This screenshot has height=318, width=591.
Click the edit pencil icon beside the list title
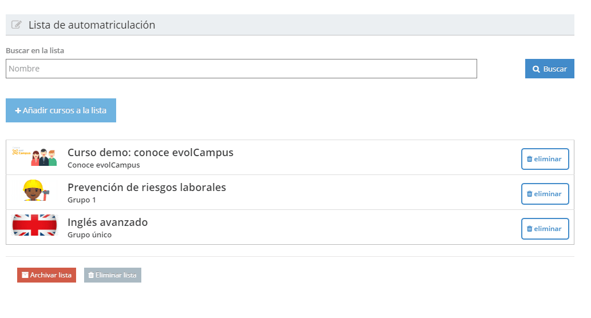[17, 25]
